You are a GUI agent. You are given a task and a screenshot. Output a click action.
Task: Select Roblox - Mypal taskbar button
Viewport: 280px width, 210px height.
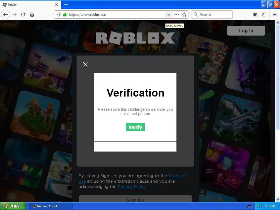click(51, 206)
